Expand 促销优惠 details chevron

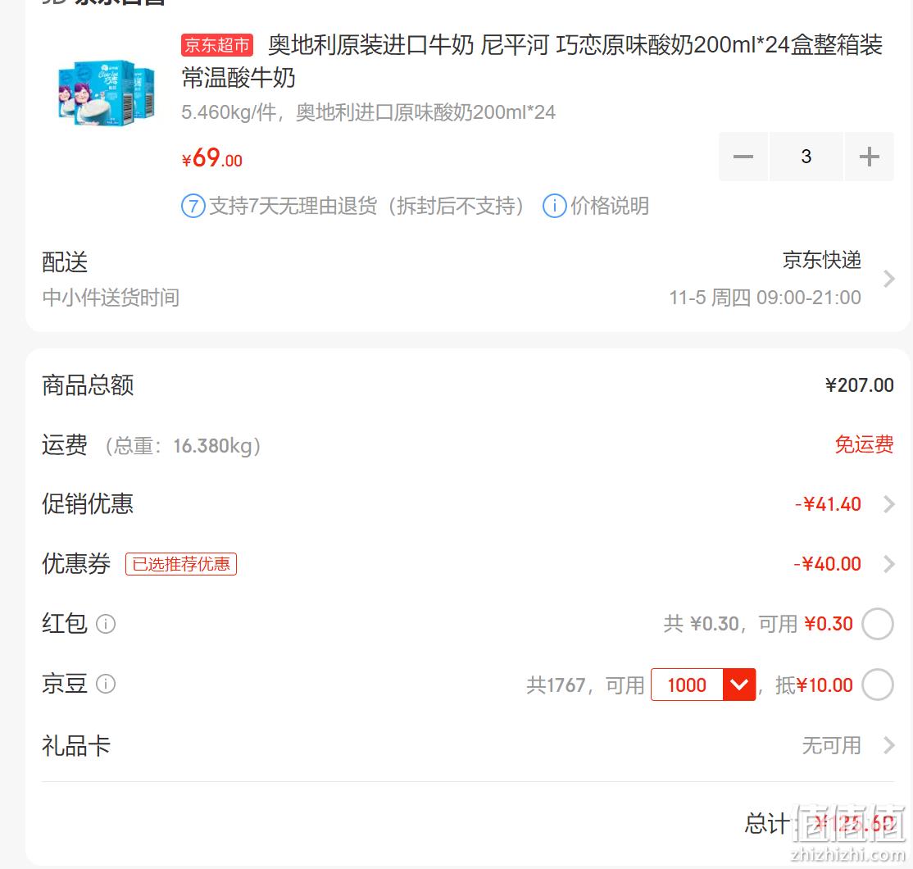point(888,504)
